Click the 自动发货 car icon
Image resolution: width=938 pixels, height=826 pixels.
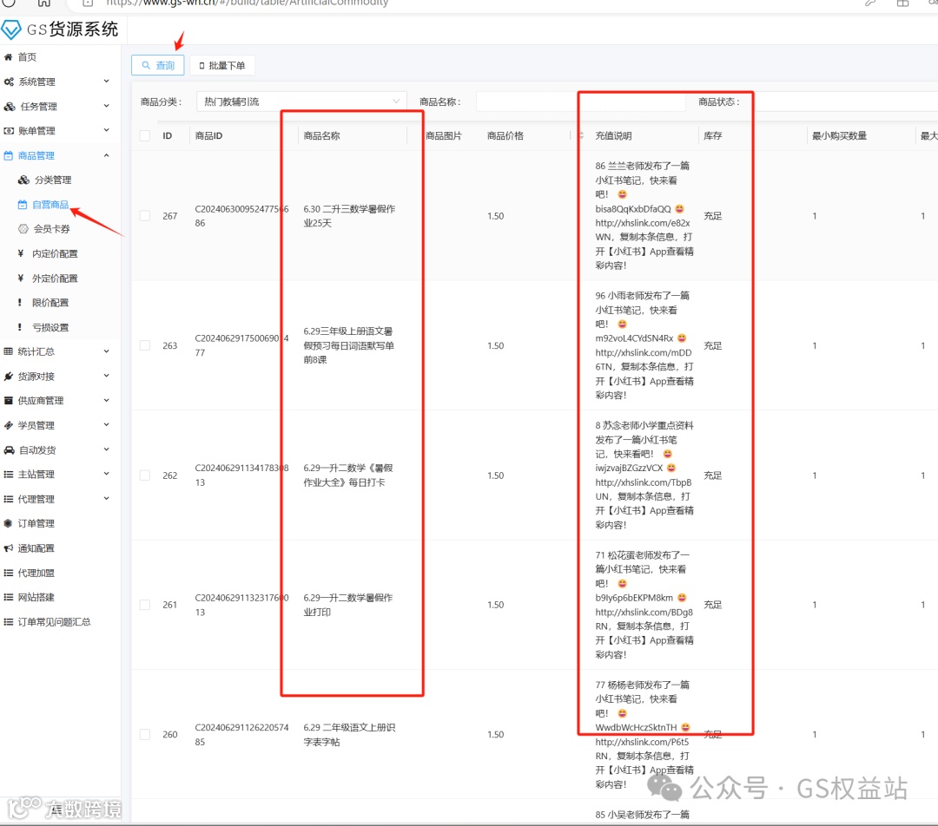9,450
